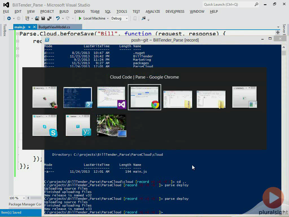The image size is (289, 217).
Task: Click the Quick Launch magnifier icon
Action: point(256,5)
